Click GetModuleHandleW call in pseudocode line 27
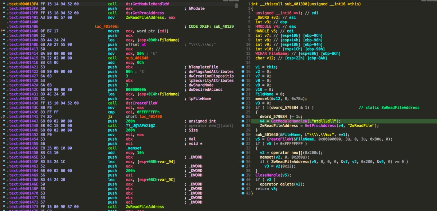Viewport: 437px width, 211px height. [x=290, y=121]
